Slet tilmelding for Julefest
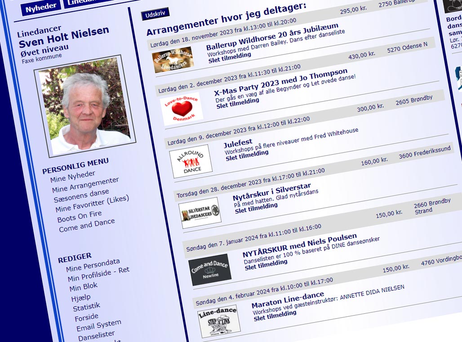The image size is (462, 342). [247, 155]
